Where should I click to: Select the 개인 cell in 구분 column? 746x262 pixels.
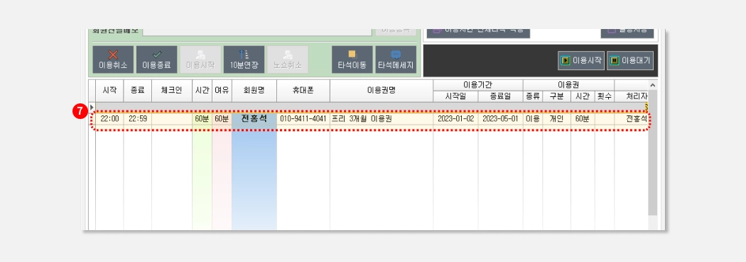(x=556, y=118)
